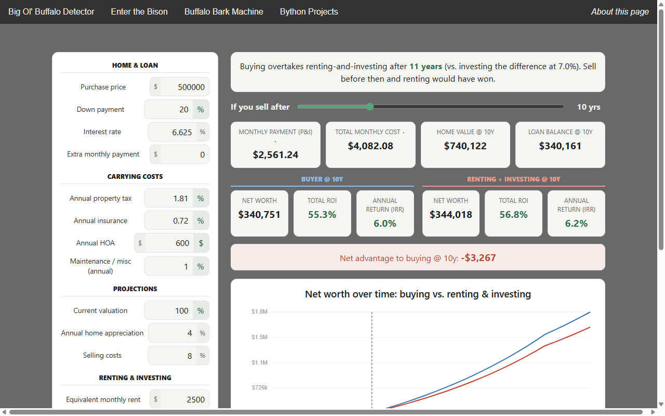This screenshot has height=416, width=665.
Task: Click buyer annual return 6.0%
Action: tap(385, 223)
